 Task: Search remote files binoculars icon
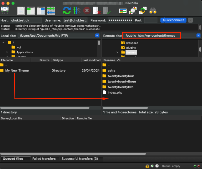(x=153, y=11)
